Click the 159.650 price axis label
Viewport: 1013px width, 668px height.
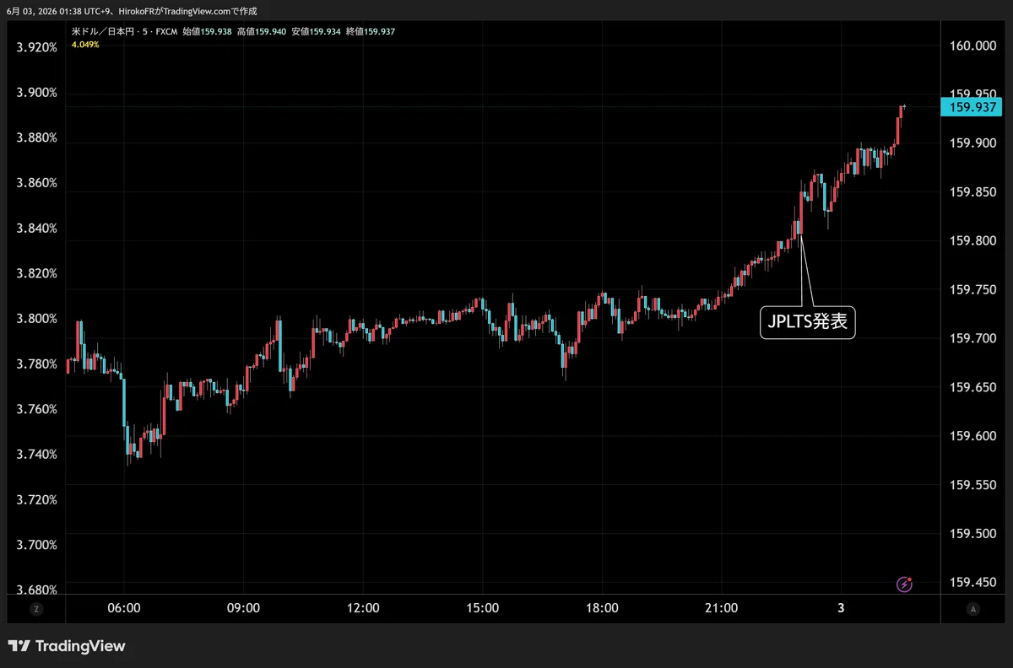pyautogui.click(x=972, y=387)
